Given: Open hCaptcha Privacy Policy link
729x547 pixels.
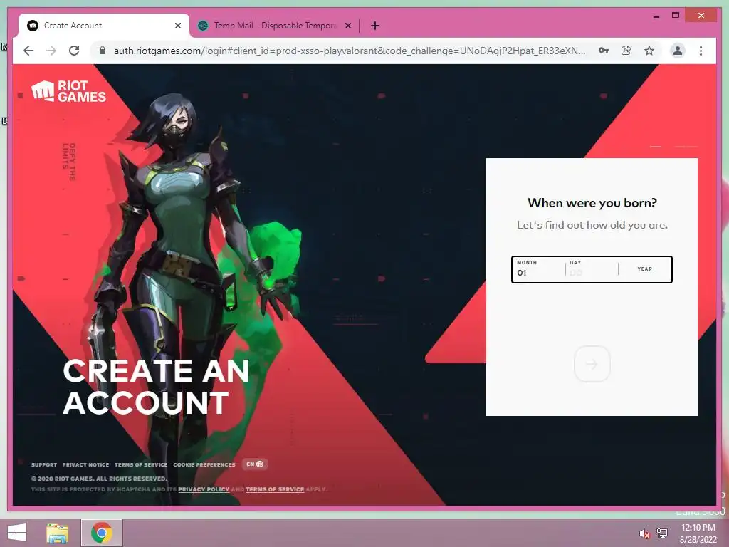Looking at the screenshot, I should click(204, 489).
